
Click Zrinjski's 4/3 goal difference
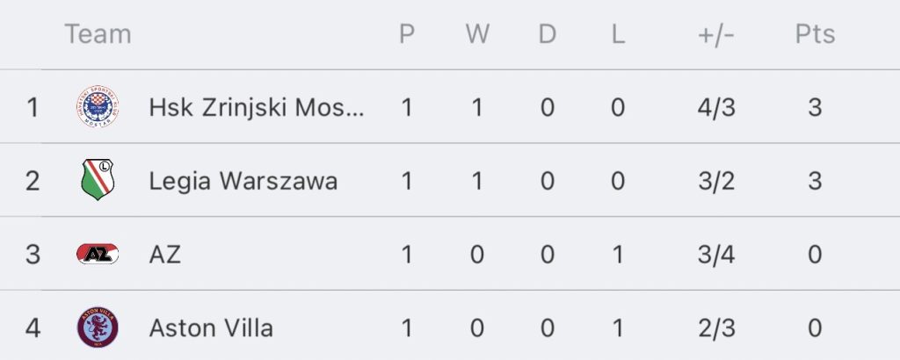715,108
